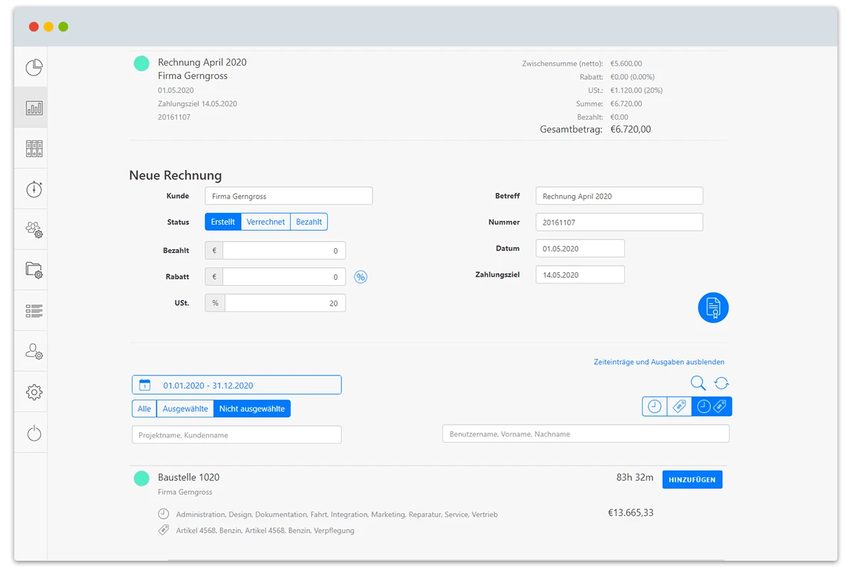
Task: Switch to the Ausgewählte filter tab
Action: click(185, 409)
